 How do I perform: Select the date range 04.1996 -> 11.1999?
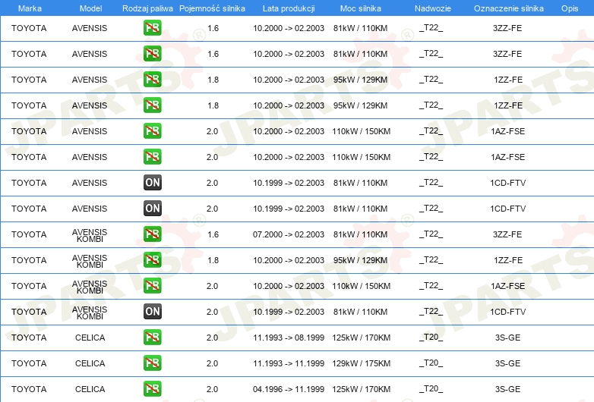click(289, 389)
